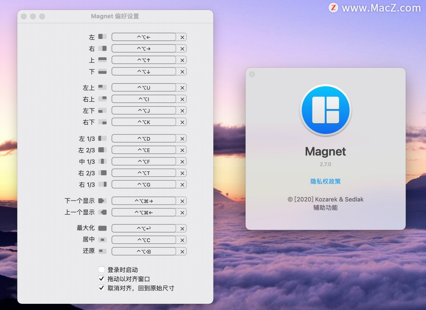
Task: Click the 上 shortcut field with up arrow
Action: (x=144, y=60)
